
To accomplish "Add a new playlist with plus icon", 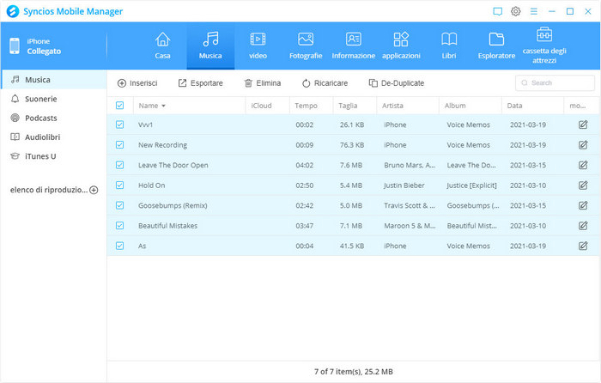I will click(x=94, y=190).
